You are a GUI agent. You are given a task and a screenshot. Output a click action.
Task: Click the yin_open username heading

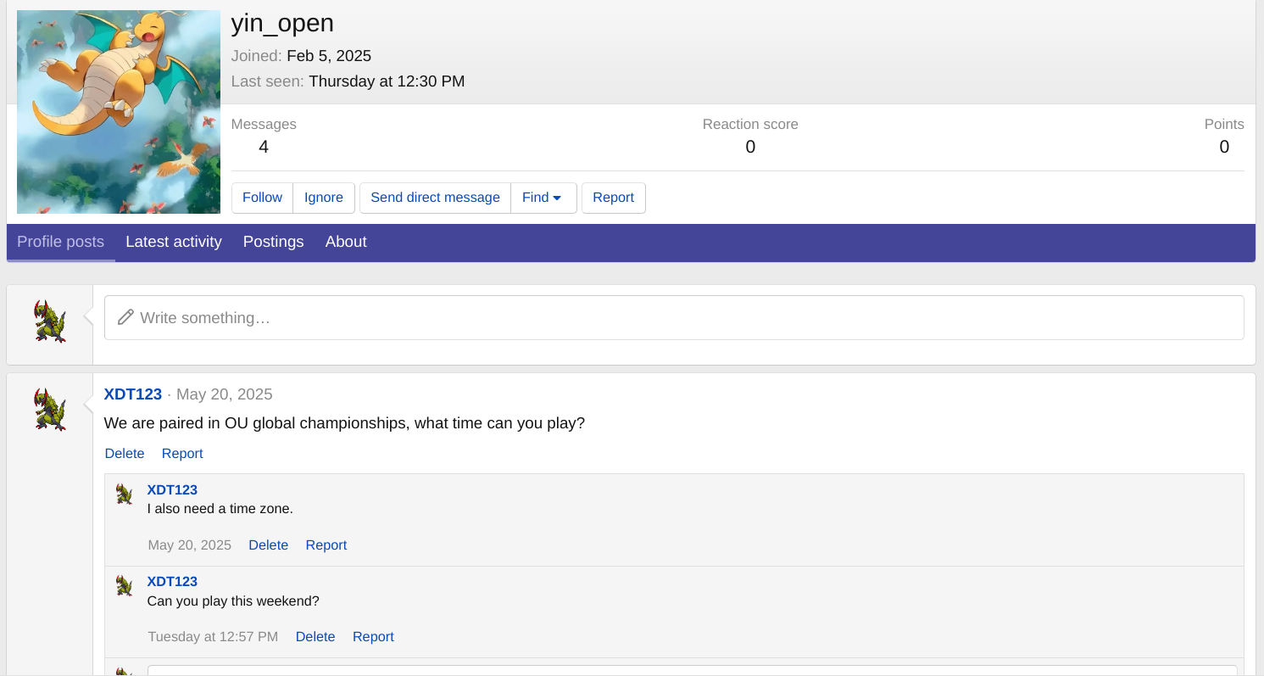(x=282, y=24)
